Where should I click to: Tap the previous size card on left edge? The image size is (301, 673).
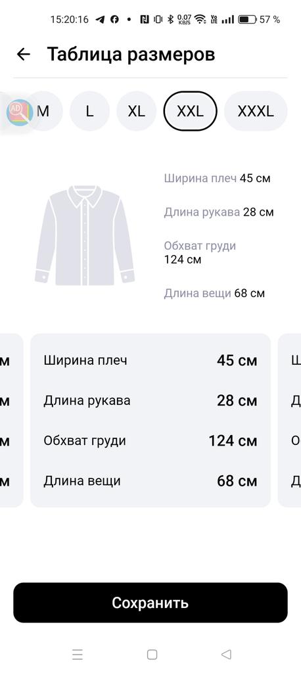click(11, 420)
